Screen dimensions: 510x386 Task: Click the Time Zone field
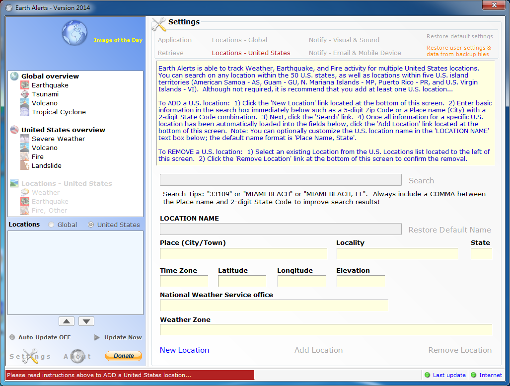(184, 281)
